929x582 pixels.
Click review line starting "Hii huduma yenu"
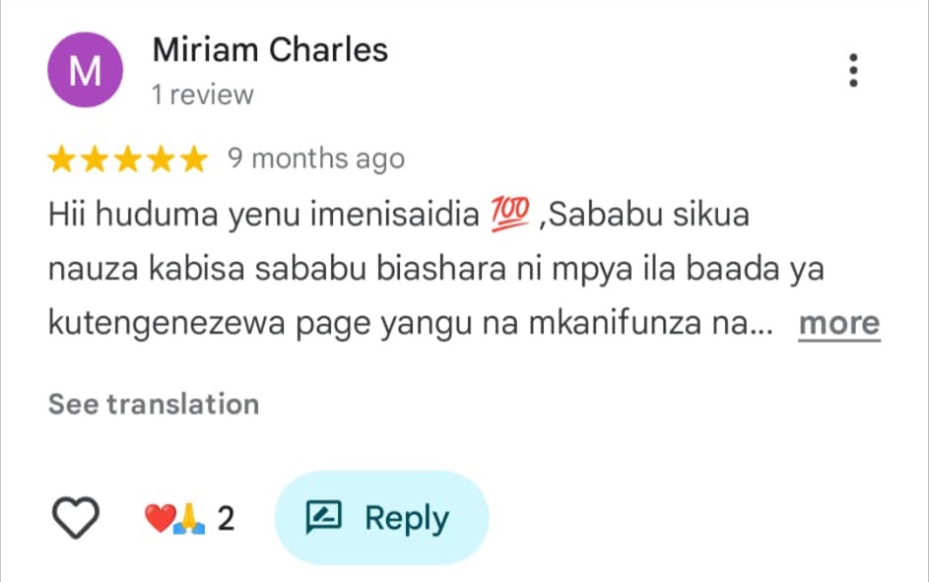coord(266,215)
